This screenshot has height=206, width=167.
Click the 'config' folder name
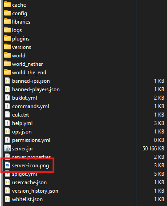click(x=20, y=13)
